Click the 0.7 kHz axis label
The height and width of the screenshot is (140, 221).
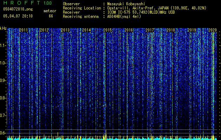tap(3, 115)
